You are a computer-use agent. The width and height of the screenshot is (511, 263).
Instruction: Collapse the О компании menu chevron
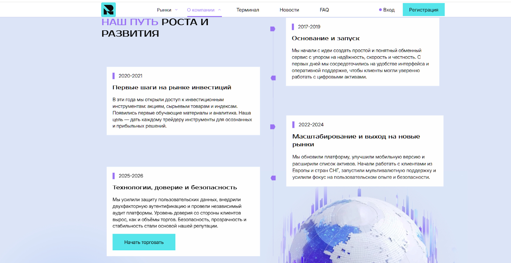point(219,10)
